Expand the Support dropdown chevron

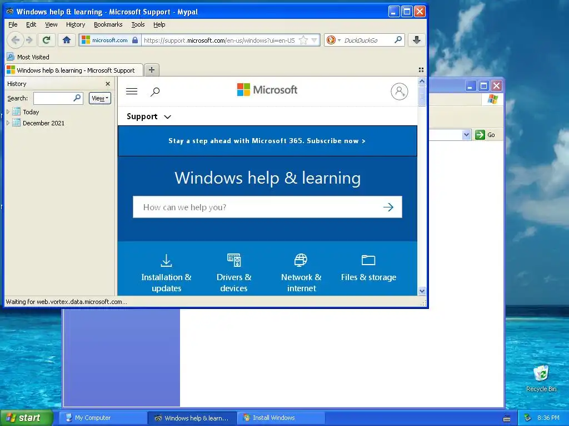(x=167, y=116)
